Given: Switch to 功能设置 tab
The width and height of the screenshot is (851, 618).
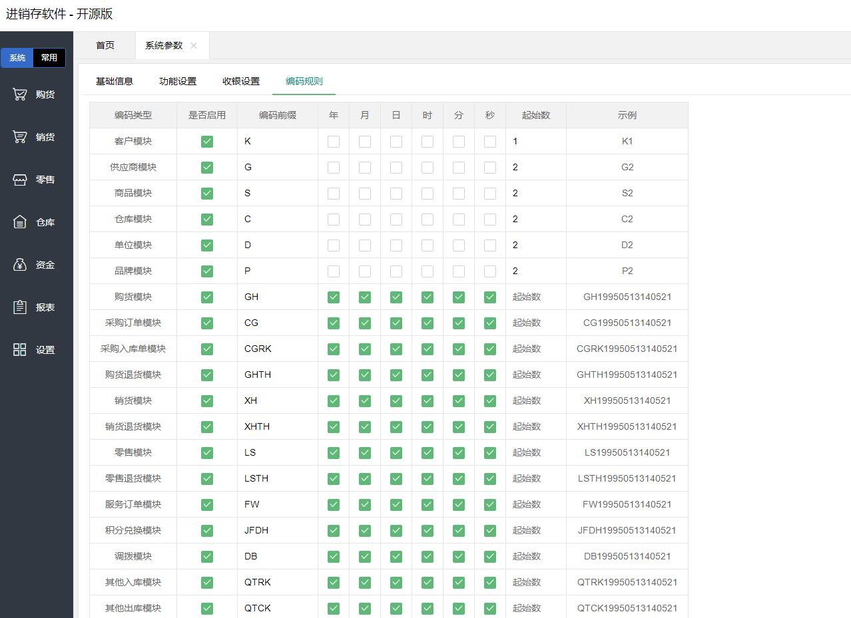Looking at the screenshot, I should [x=178, y=81].
